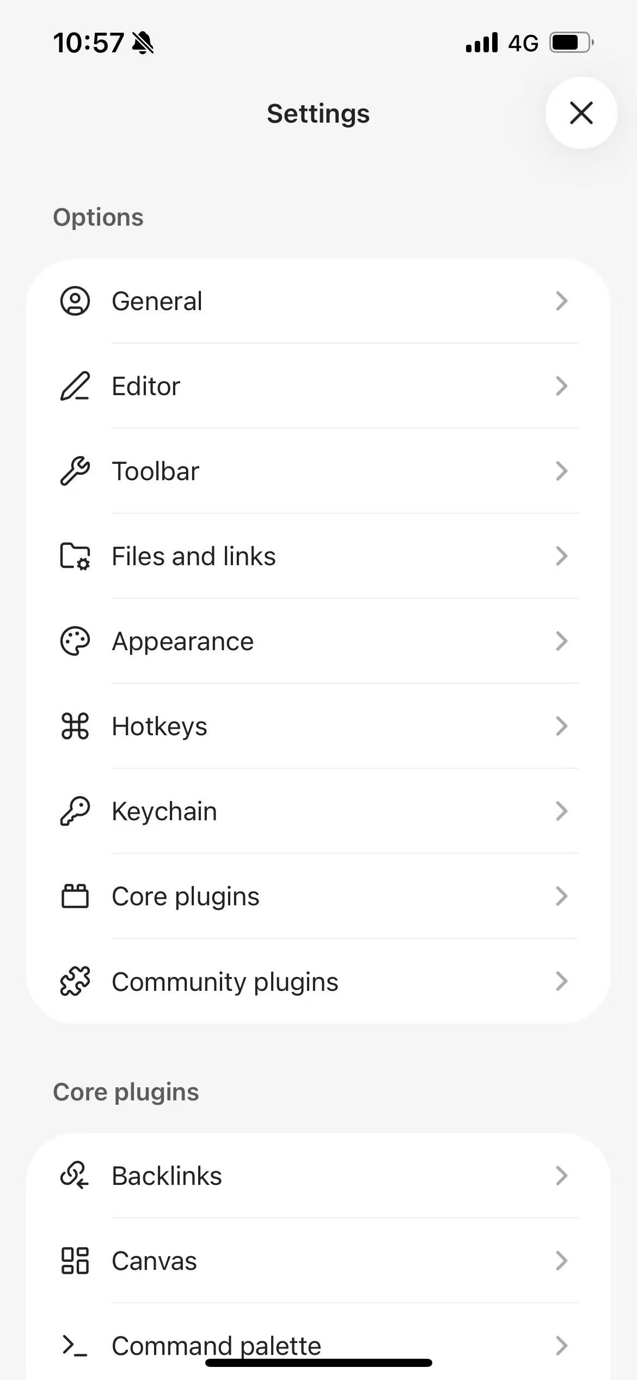The width and height of the screenshot is (637, 1380).
Task: Open the Editor settings
Action: pyautogui.click(x=146, y=386)
